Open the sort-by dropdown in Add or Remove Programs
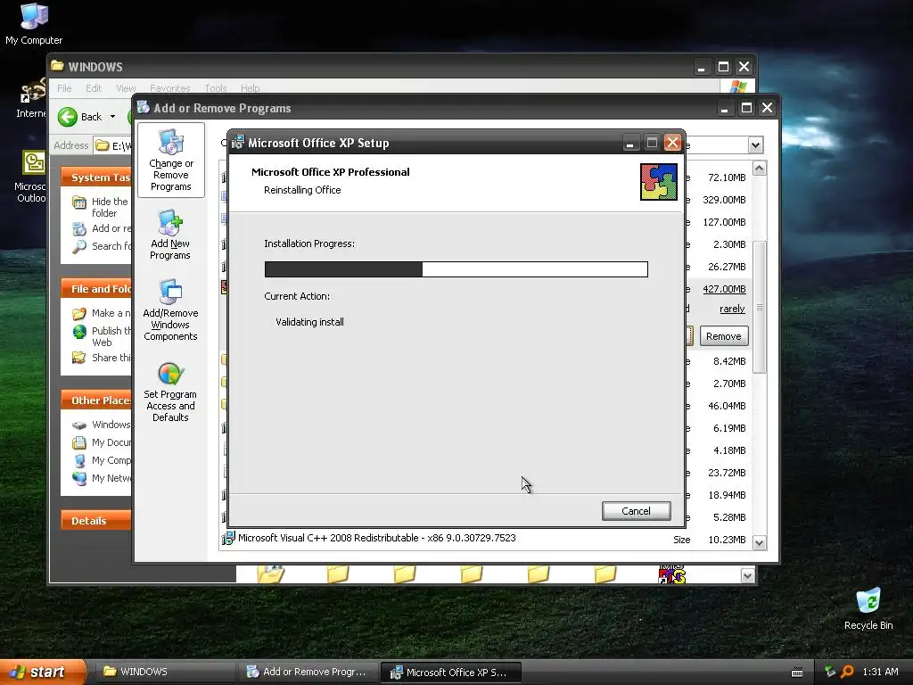This screenshot has height=685, width=913. (755, 145)
